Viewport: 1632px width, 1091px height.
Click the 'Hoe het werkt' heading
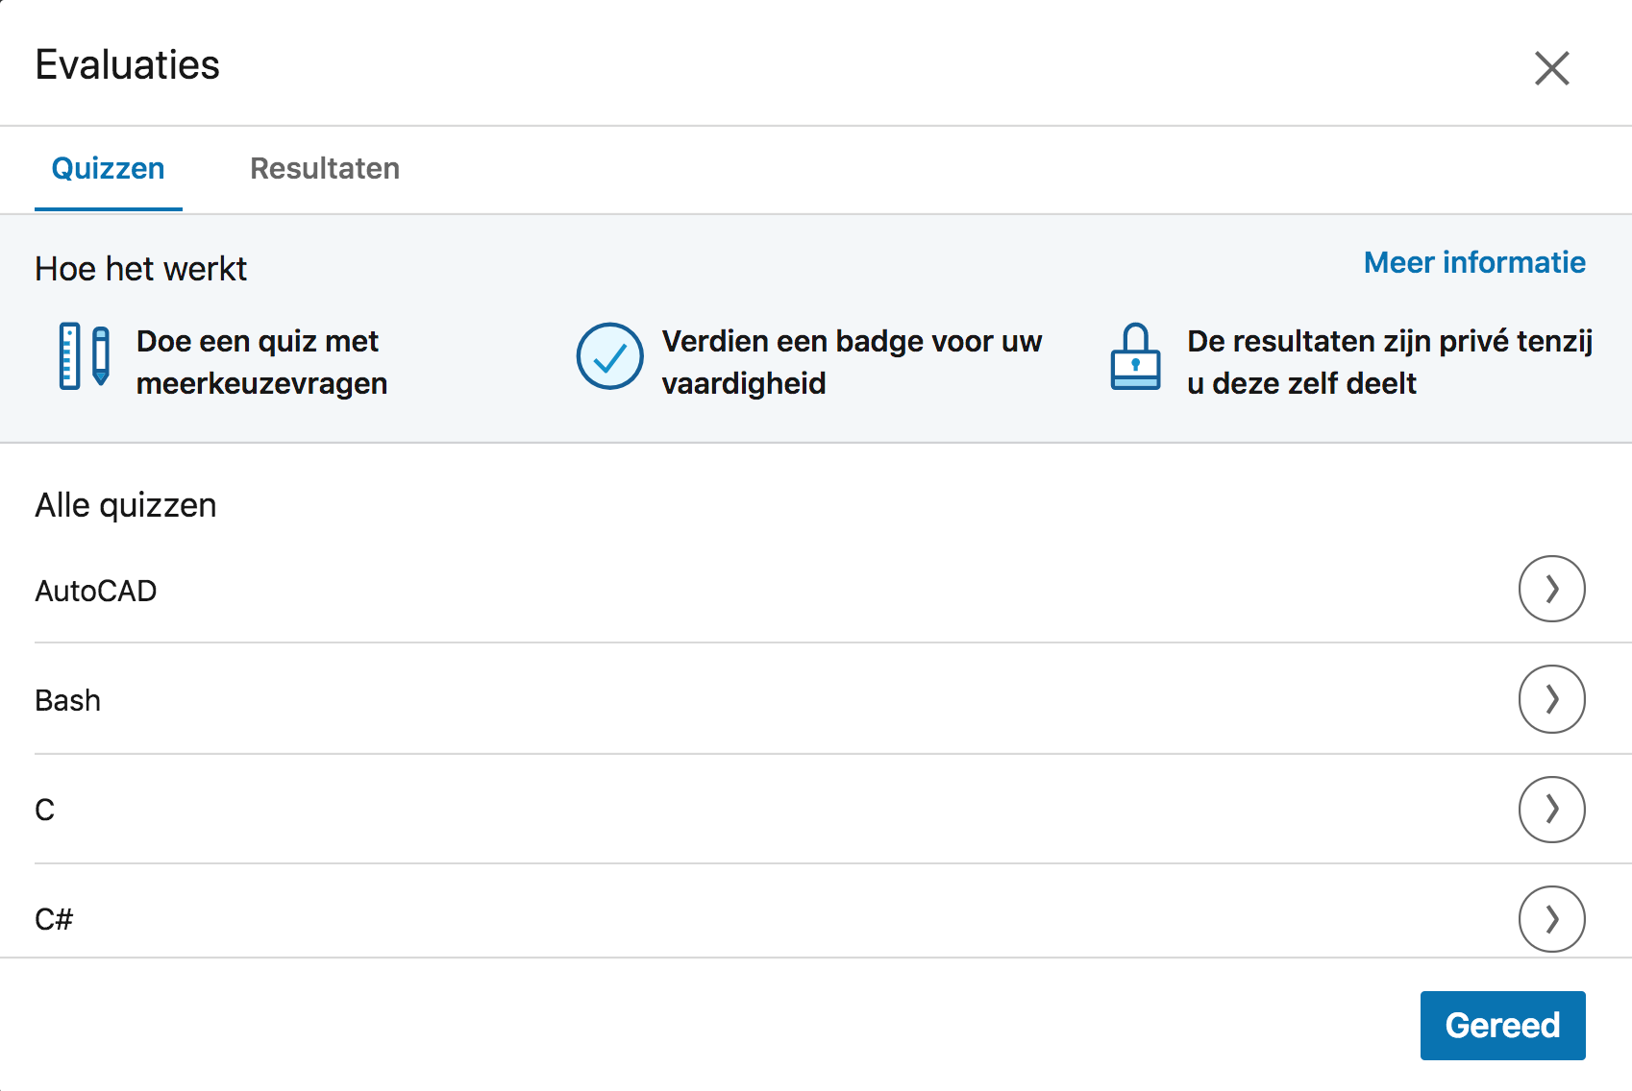tap(141, 269)
